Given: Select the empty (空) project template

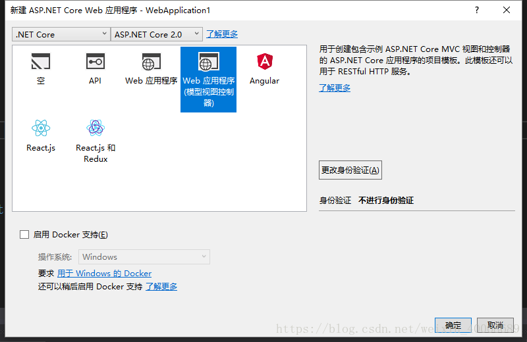Looking at the screenshot, I should point(41,69).
